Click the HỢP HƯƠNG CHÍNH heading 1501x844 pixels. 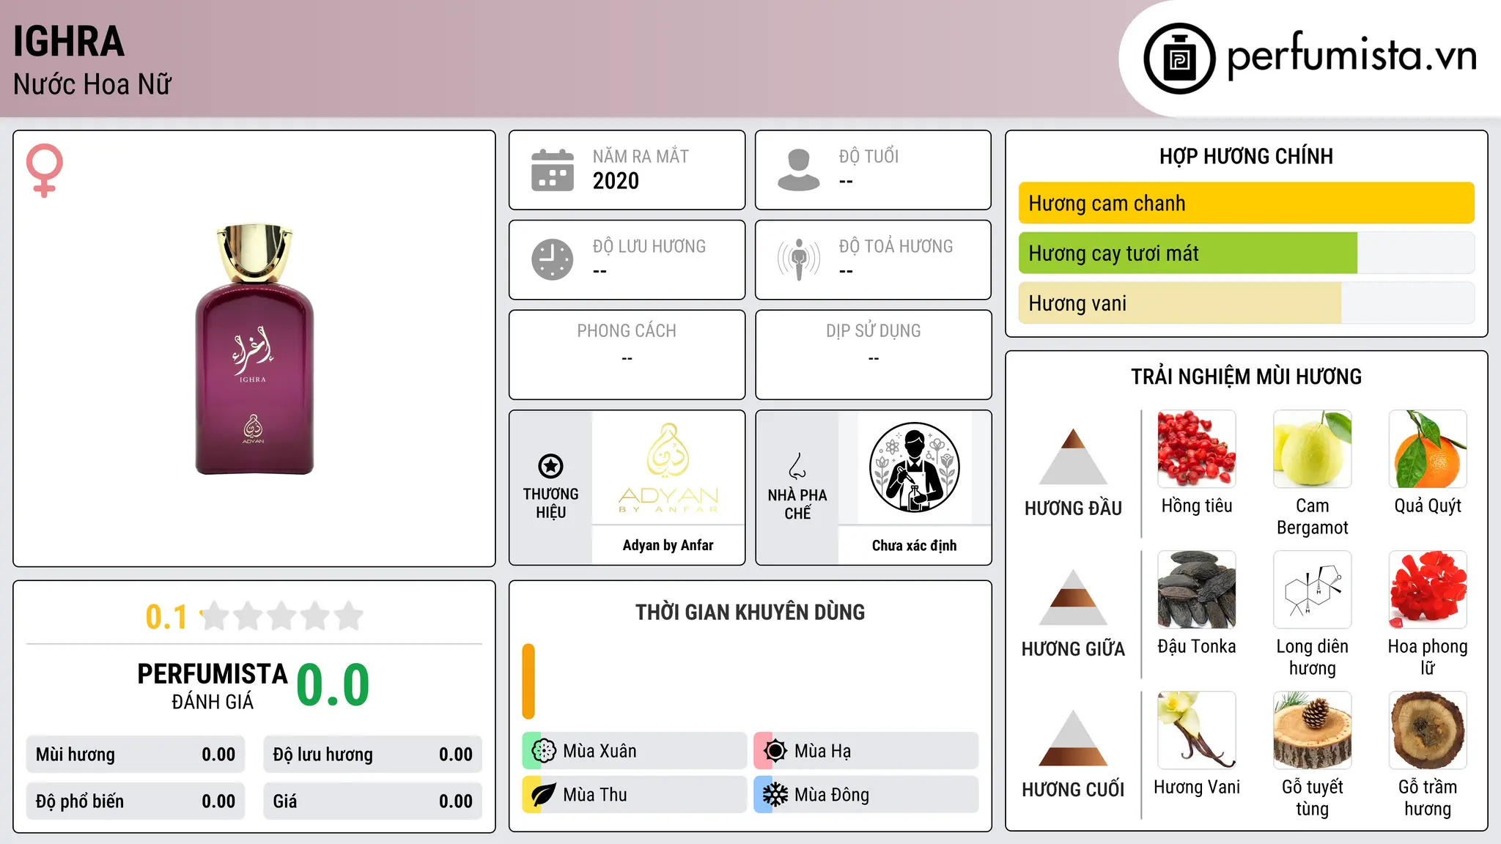[1246, 156]
